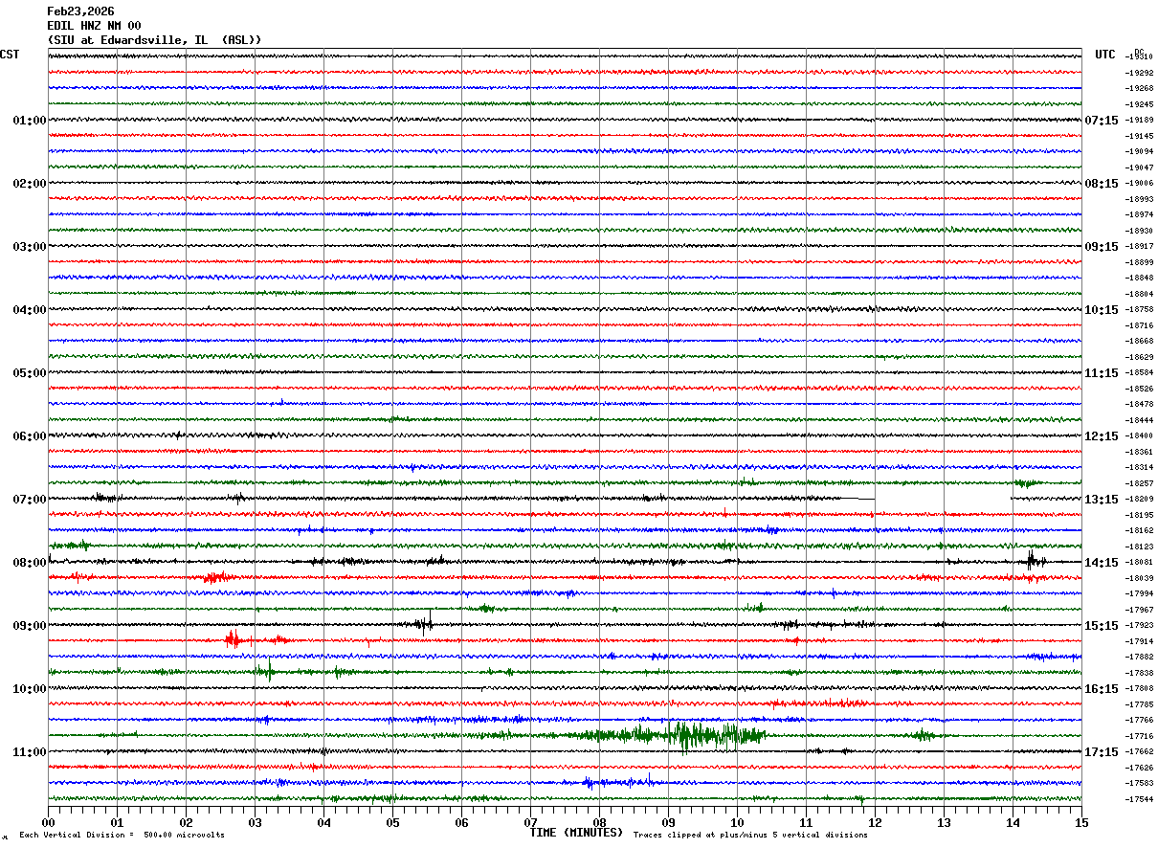The image size is (1158, 848).
Task: Click the 09:15 UTC row label
Action: tap(1102, 247)
